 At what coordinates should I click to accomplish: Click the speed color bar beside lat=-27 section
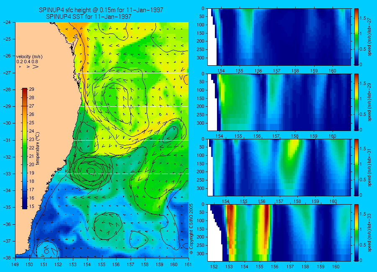tap(356, 37)
